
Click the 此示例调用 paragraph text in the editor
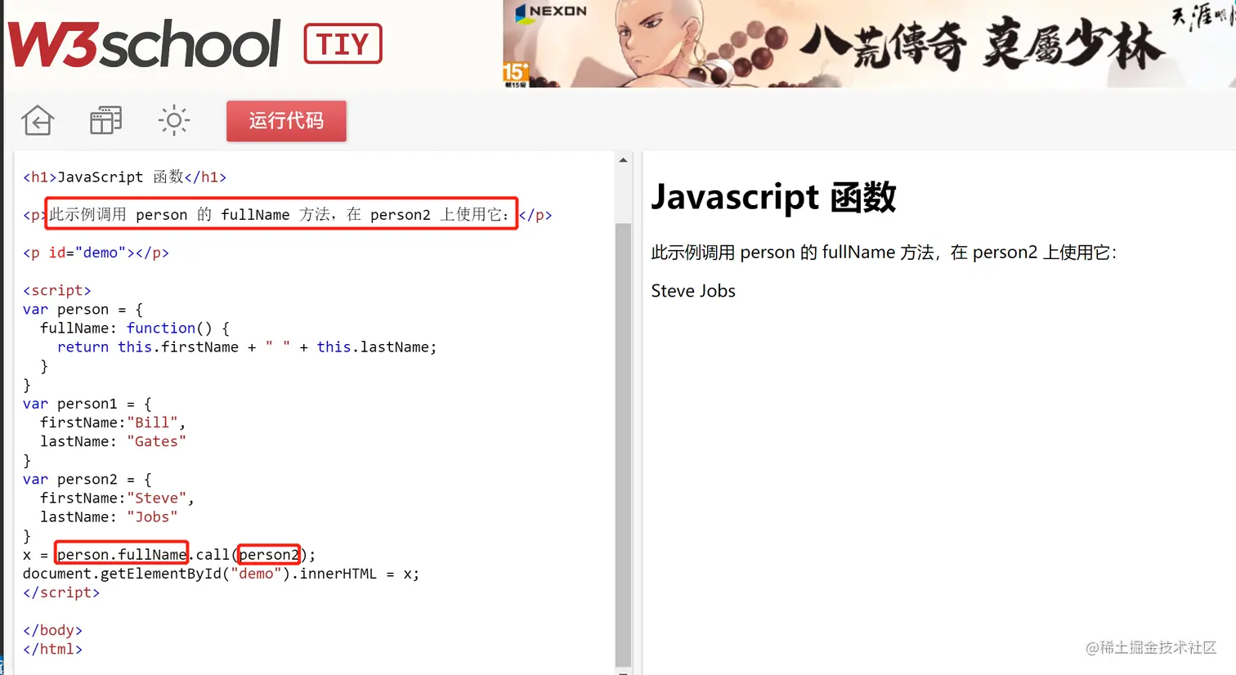280,214
